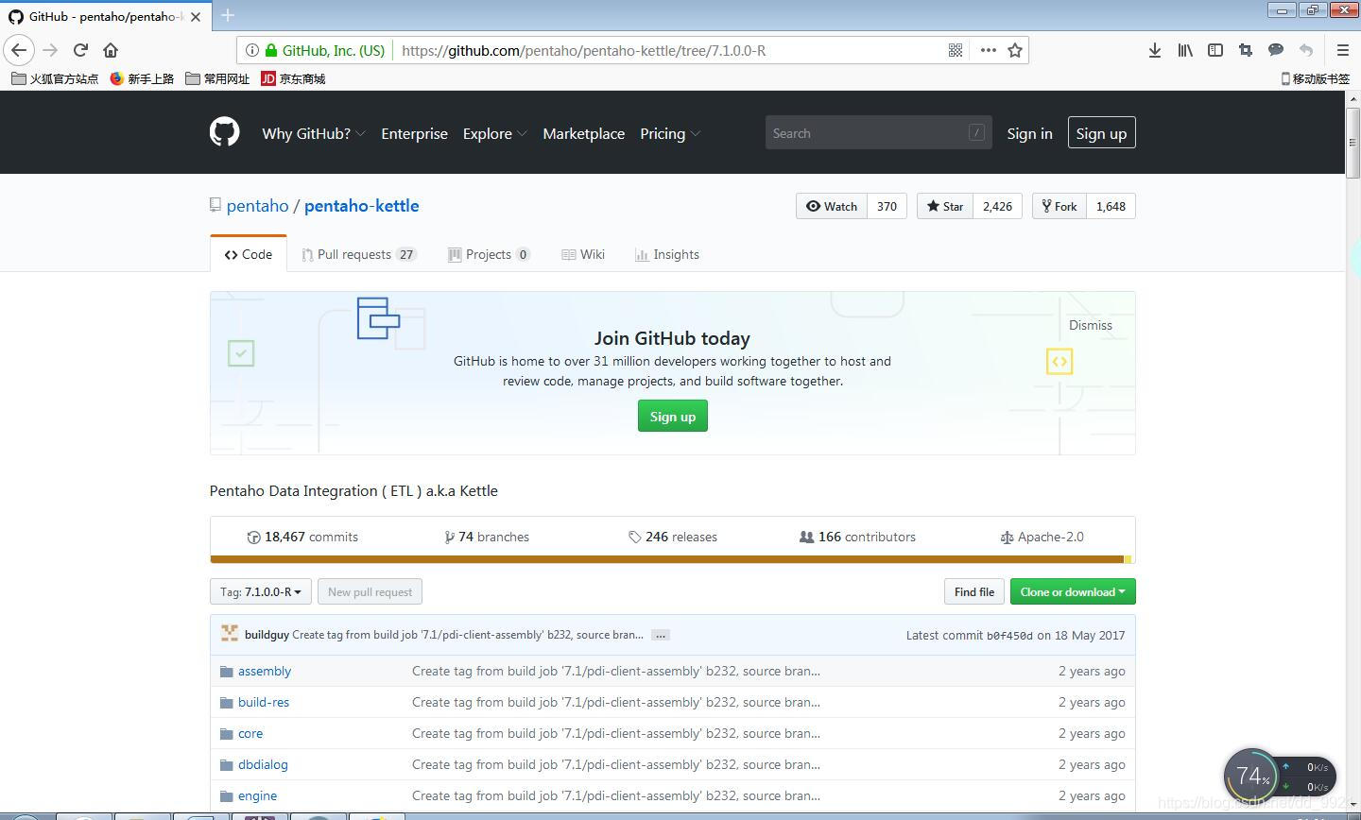Open Marketplace in the header
1361x820 pixels.
583,133
